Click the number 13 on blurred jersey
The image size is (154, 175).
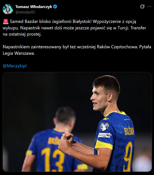[x=53, y=160]
